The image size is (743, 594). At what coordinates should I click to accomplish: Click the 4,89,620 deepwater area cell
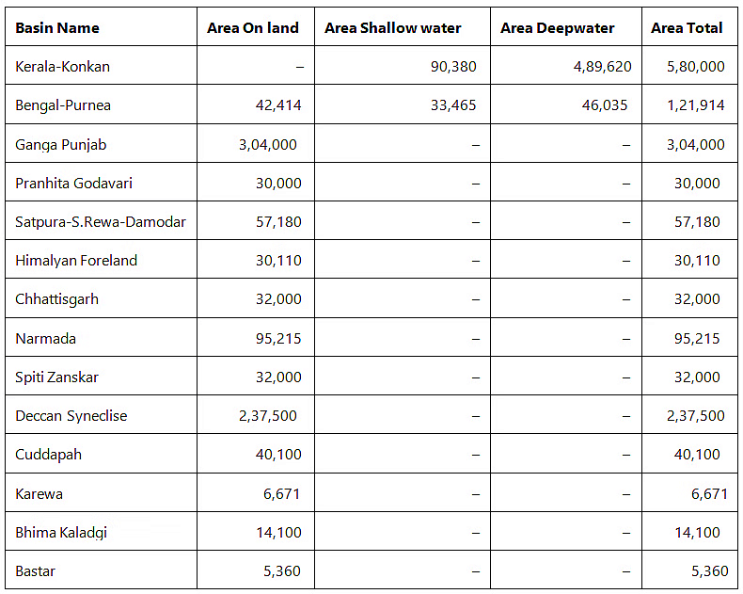[x=602, y=67]
